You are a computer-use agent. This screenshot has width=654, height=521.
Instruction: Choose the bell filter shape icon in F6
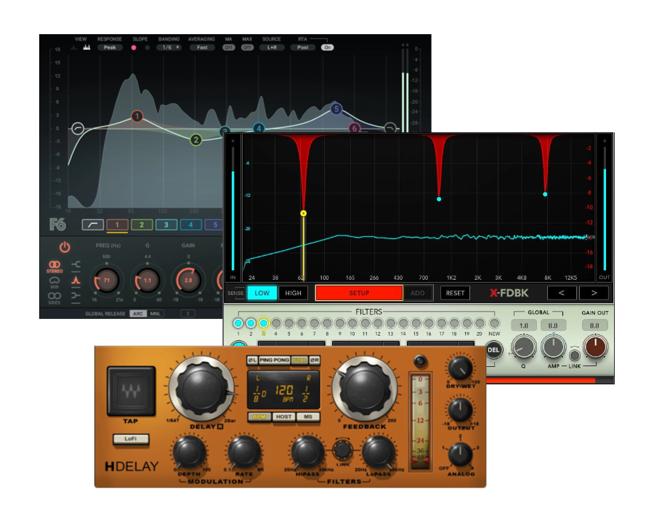pyautogui.click(x=76, y=280)
